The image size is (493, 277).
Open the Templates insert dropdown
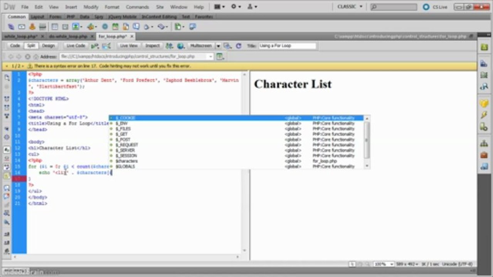click(x=179, y=27)
